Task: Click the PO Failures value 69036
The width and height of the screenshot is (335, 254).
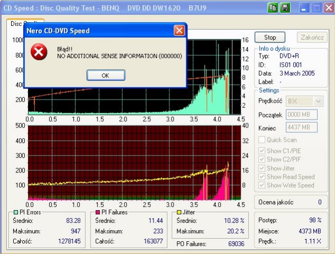Action: pyautogui.click(x=236, y=244)
